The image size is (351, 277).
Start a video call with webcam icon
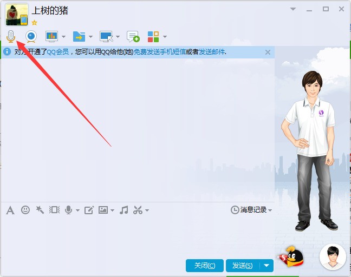(31, 36)
